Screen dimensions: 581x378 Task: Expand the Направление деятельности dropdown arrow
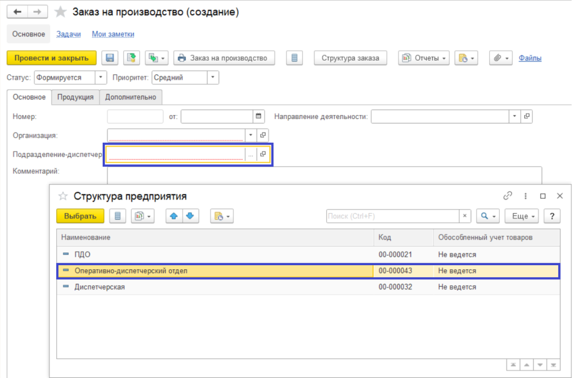click(514, 116)
